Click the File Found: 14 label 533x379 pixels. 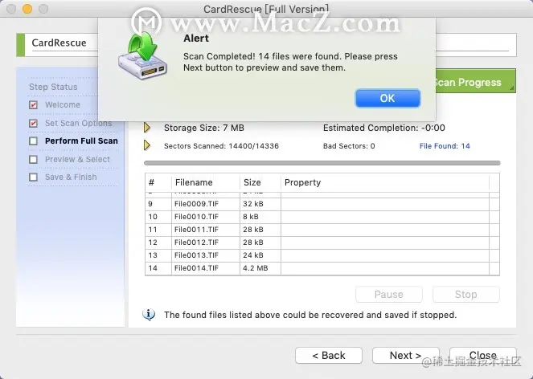pos(445,146)
